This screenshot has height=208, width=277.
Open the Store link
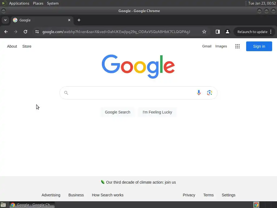pyautogui.click(x=27, y=46)
